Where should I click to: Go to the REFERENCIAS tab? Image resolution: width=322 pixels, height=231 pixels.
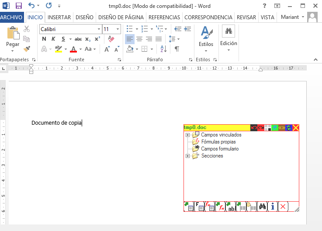pos(164,17)
